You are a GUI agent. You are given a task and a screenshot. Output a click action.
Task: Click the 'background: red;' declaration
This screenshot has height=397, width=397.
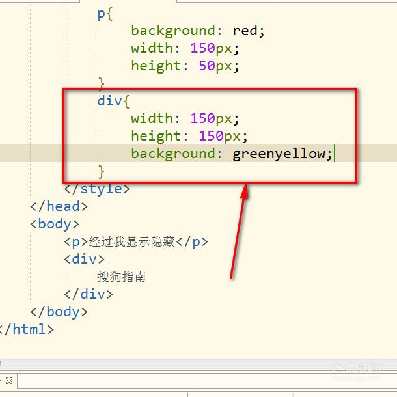point(198,31)
